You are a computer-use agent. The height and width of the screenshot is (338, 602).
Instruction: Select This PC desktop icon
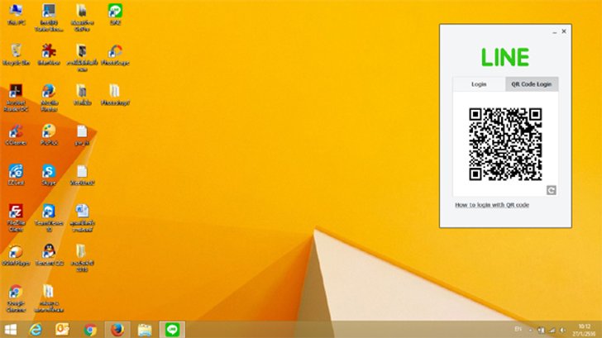coord(17,15)
